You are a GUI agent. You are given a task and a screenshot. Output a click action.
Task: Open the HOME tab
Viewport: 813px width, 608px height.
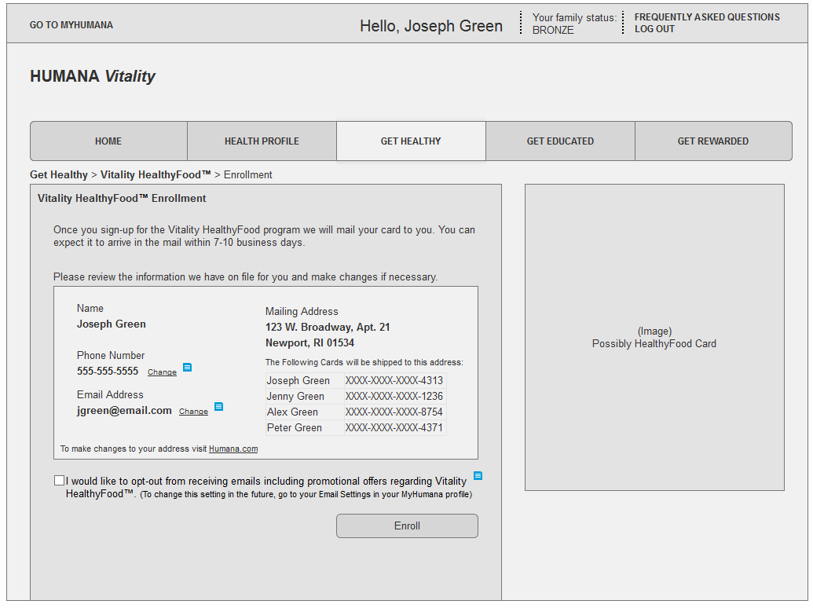pos(109,141)
